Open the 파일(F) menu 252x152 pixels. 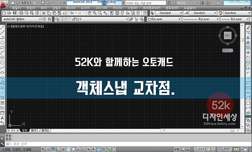[x=16, y=8]
